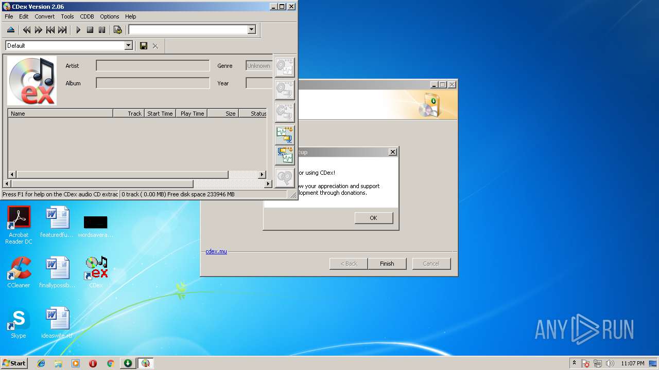Open the Skype desktop shortcut
Viewport: 659px width, 370px height.
19,323
